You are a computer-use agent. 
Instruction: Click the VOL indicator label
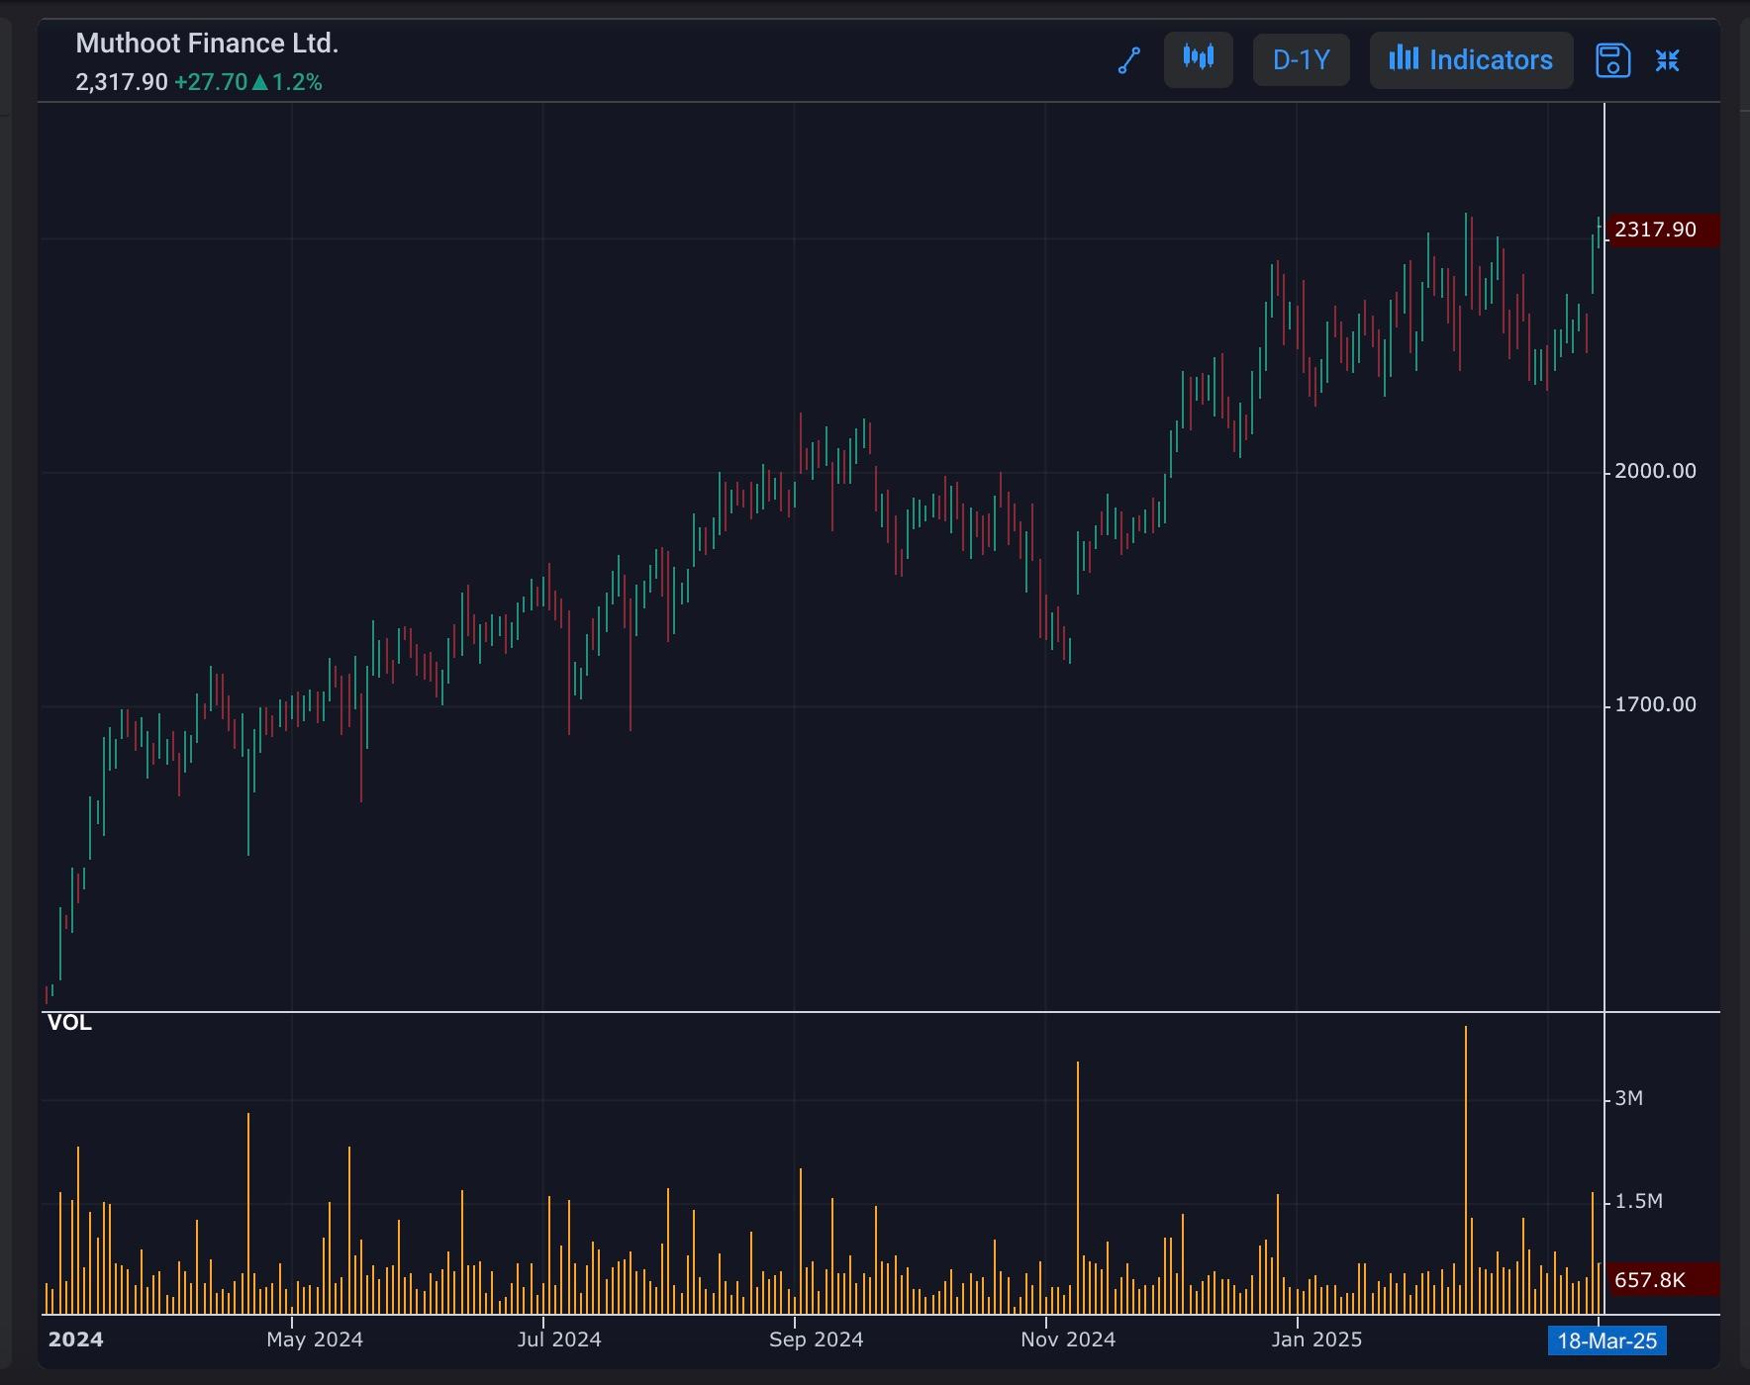tap(69, 1023)
